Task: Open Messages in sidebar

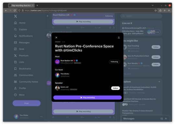Action: 22,43
